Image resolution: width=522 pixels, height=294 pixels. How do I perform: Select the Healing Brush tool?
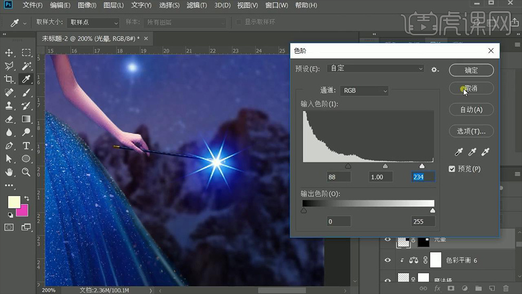[9, 92]
